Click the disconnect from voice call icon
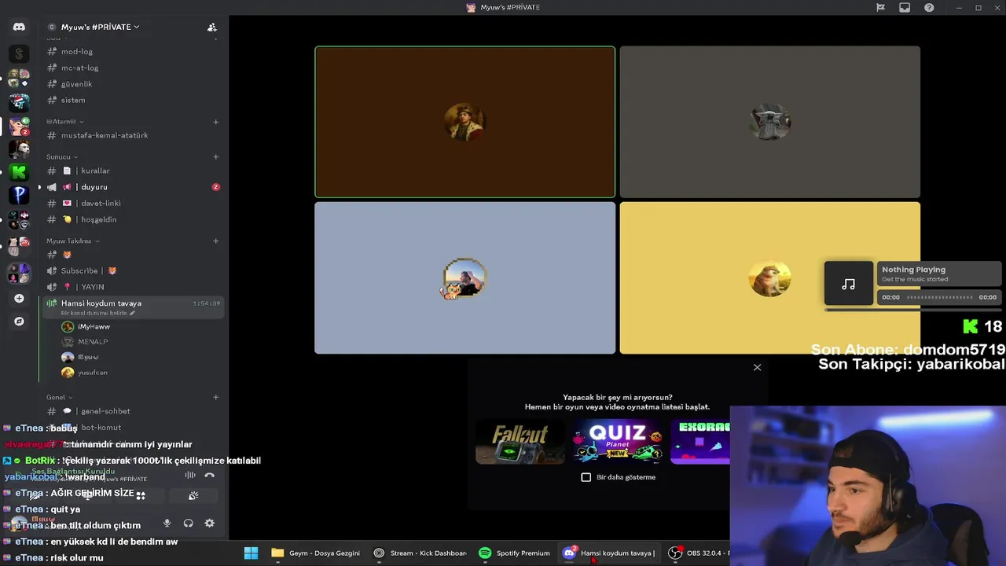The width and height of the screenshot is (1006, 566). coord(210,475)
